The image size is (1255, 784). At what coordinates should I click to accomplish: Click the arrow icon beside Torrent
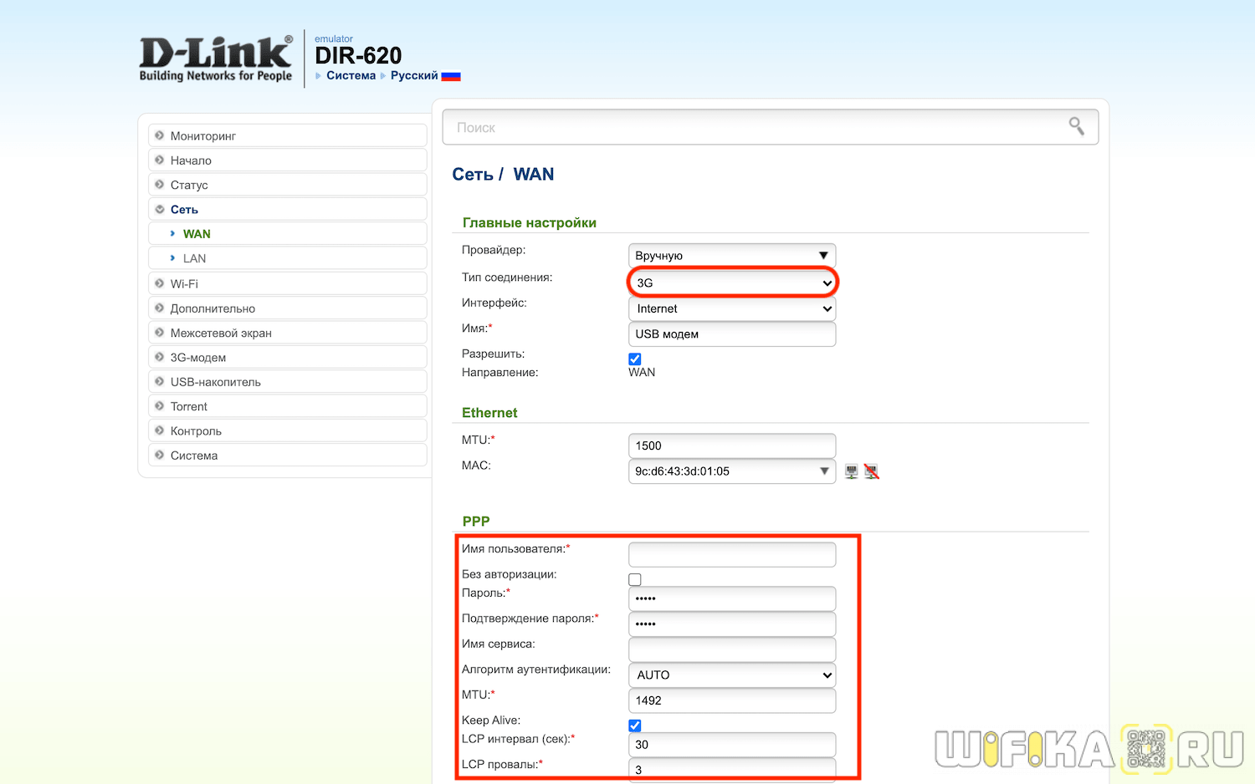point(160,406)
